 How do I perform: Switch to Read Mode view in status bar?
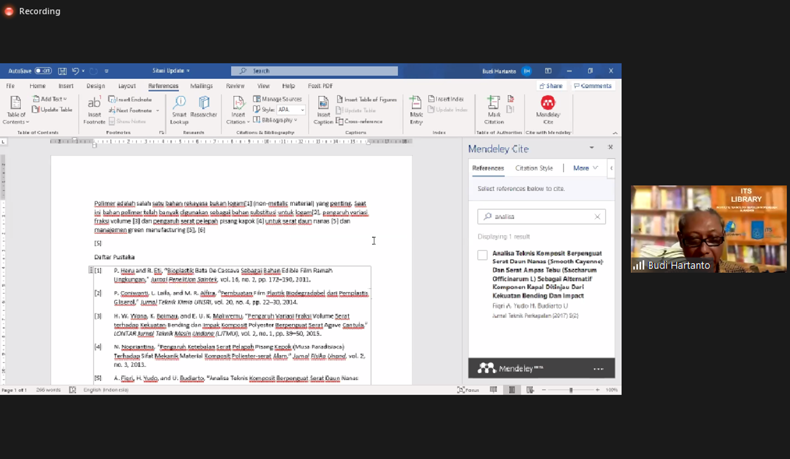(x=493, y=390)
